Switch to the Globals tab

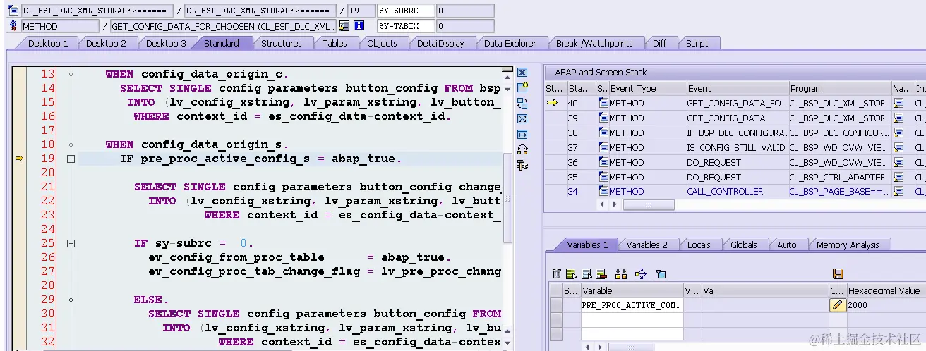[744, 245]
